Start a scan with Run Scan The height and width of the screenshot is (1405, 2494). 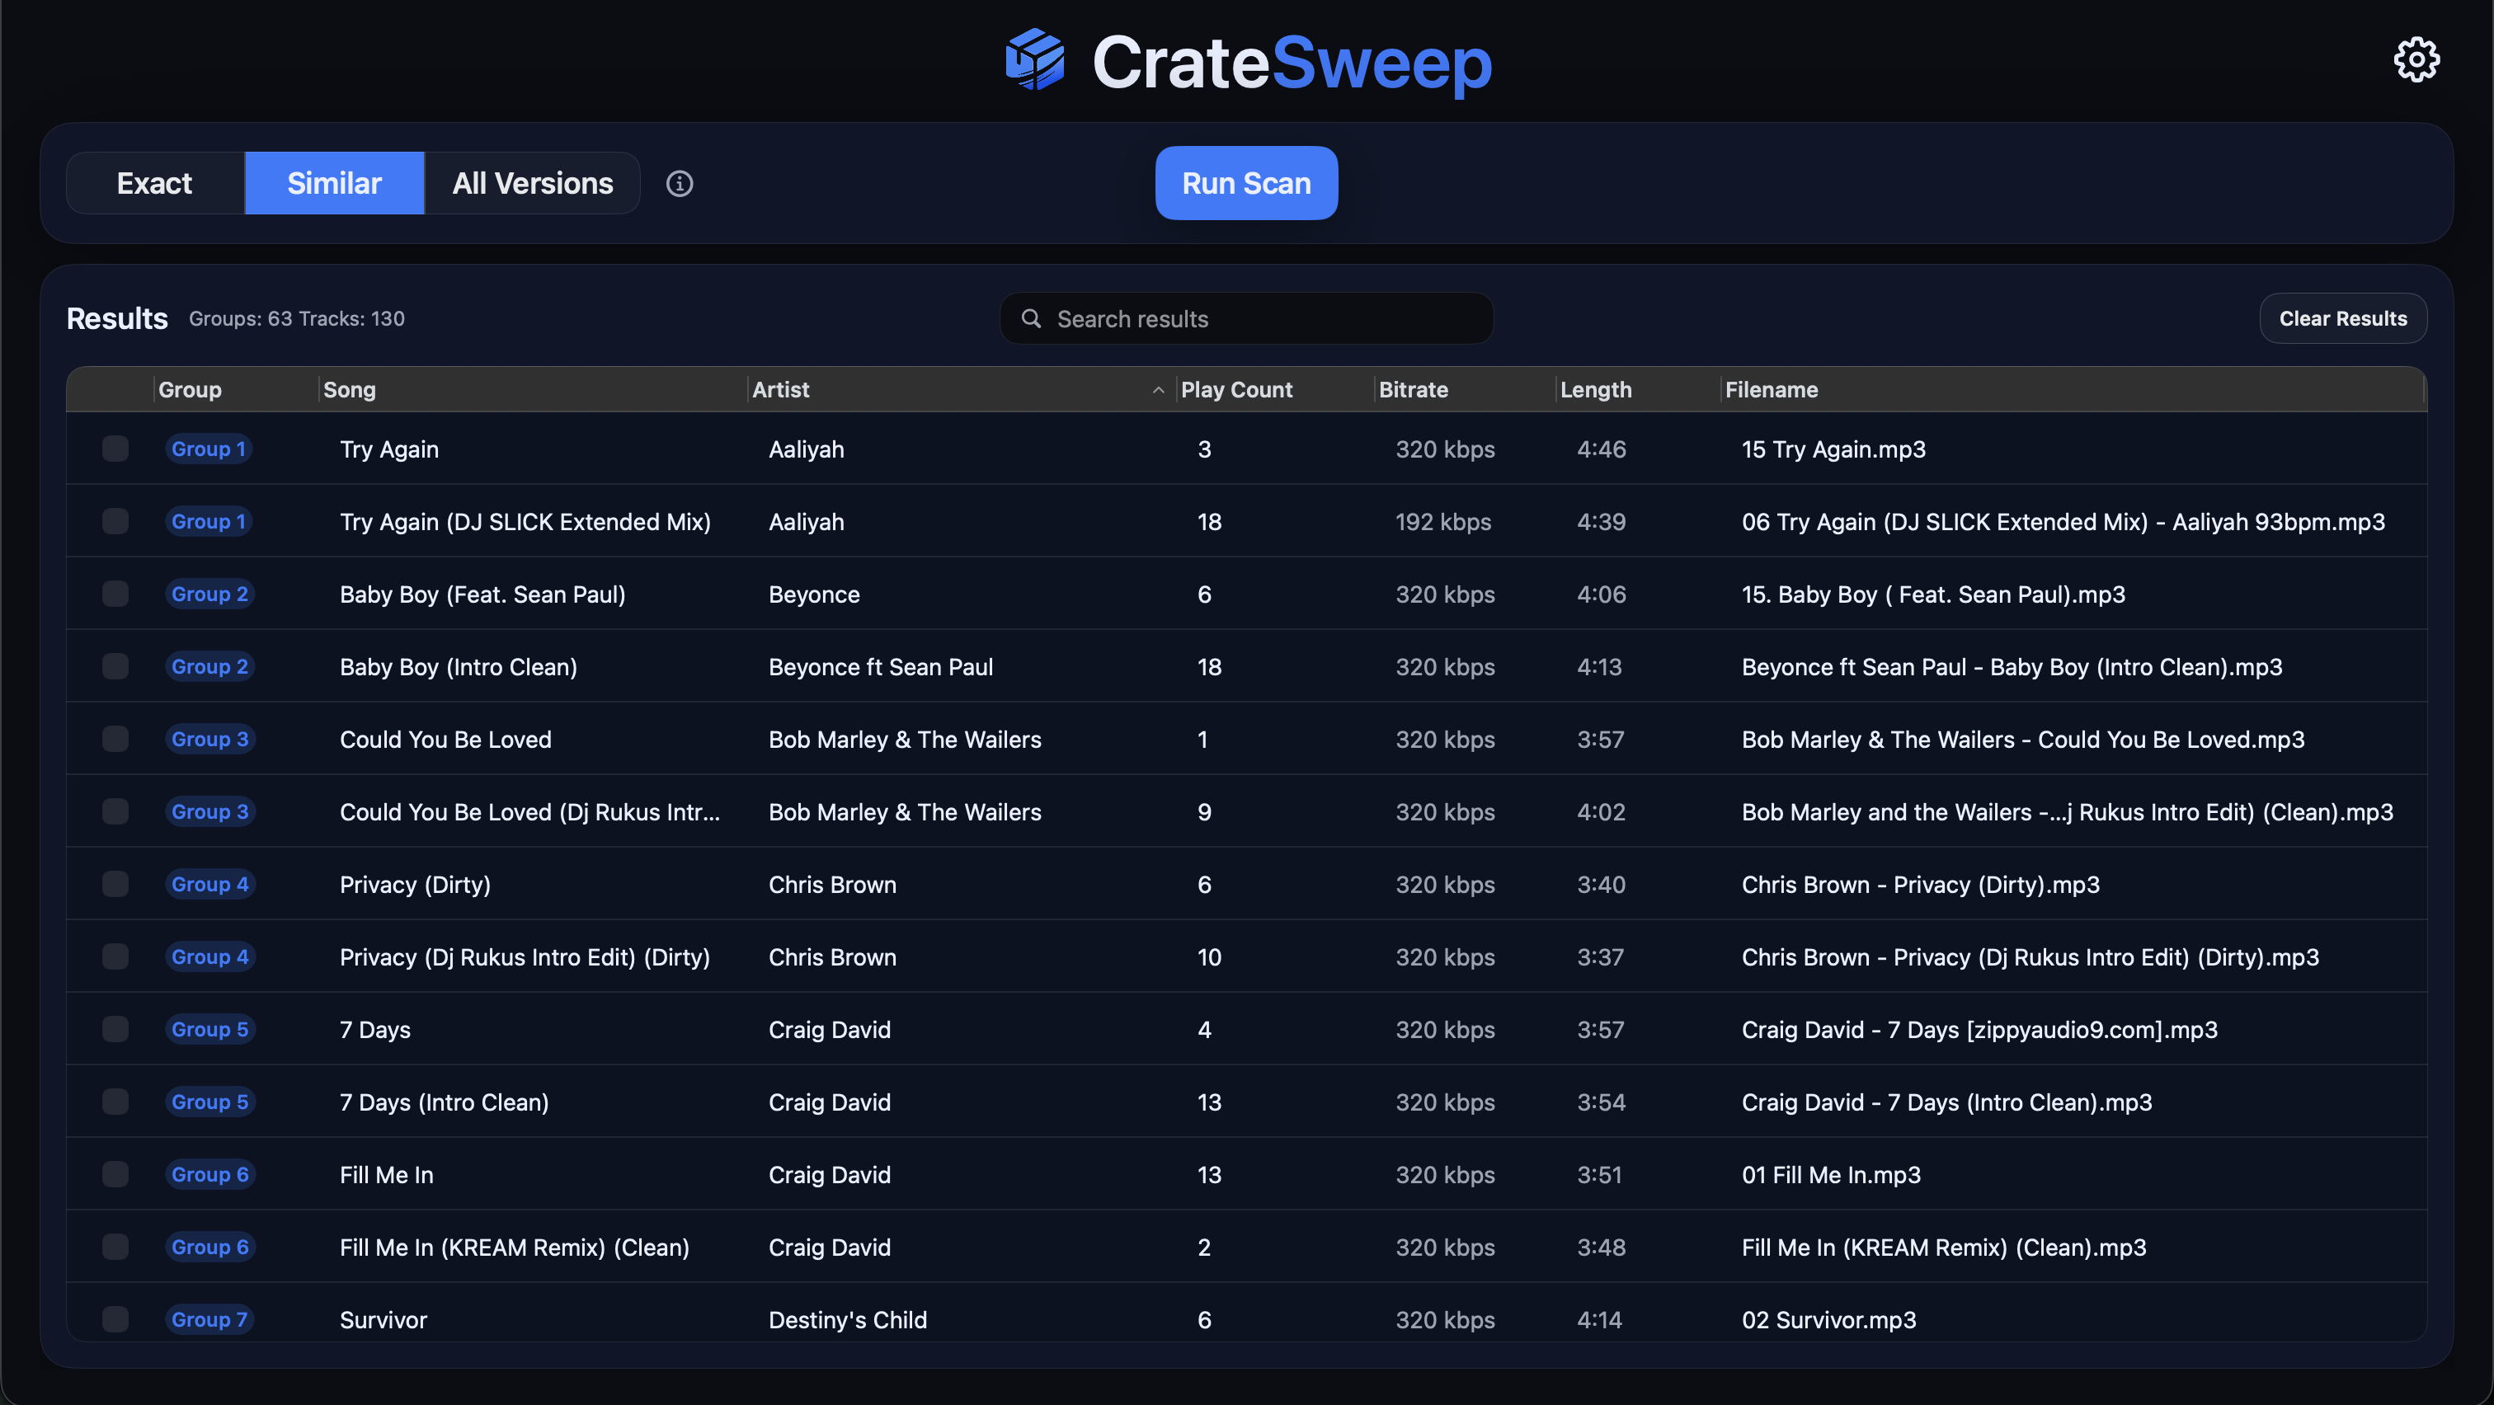click(1246, 183)
